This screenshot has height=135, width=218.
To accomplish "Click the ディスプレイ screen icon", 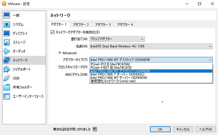I will 6,33.
